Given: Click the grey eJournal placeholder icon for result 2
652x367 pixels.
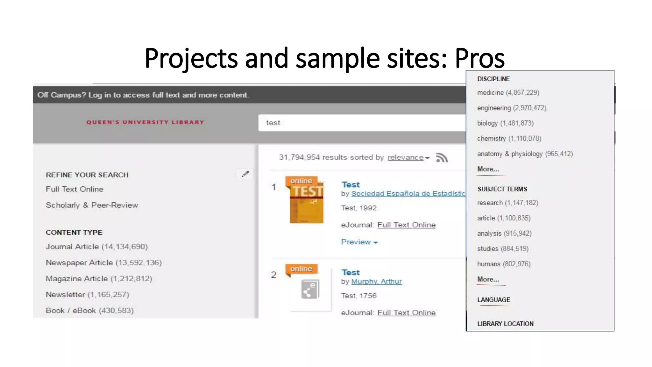Looking at the screenshot, I should click(310, 289).
